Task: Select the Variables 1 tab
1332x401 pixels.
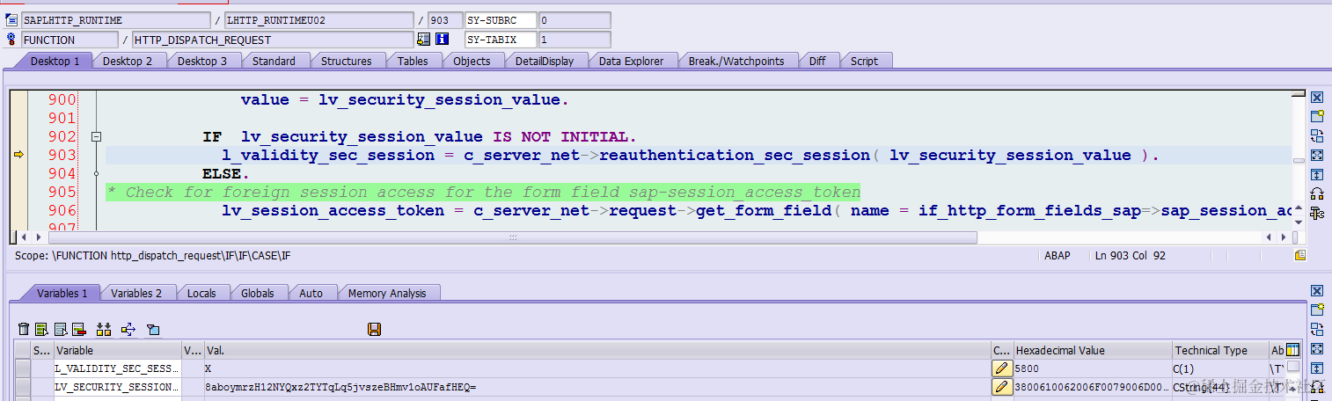Action: [62, 293]
